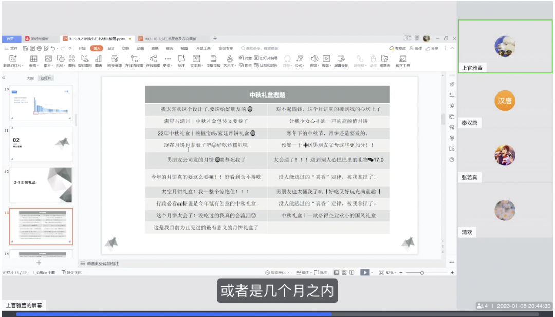
Task: Open the 开发工具 developer tools tab
Action: tap(203, 48)
